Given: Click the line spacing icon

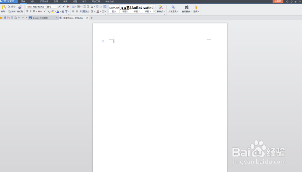Looking at the screenshot, I should pyautogui.click(x=92, y=11).
